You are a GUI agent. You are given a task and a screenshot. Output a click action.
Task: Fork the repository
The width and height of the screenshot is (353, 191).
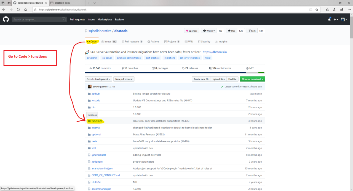(x=252, y=31)
